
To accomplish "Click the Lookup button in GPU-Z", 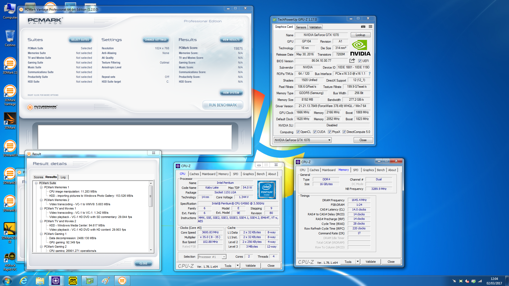I will (360, 35).
